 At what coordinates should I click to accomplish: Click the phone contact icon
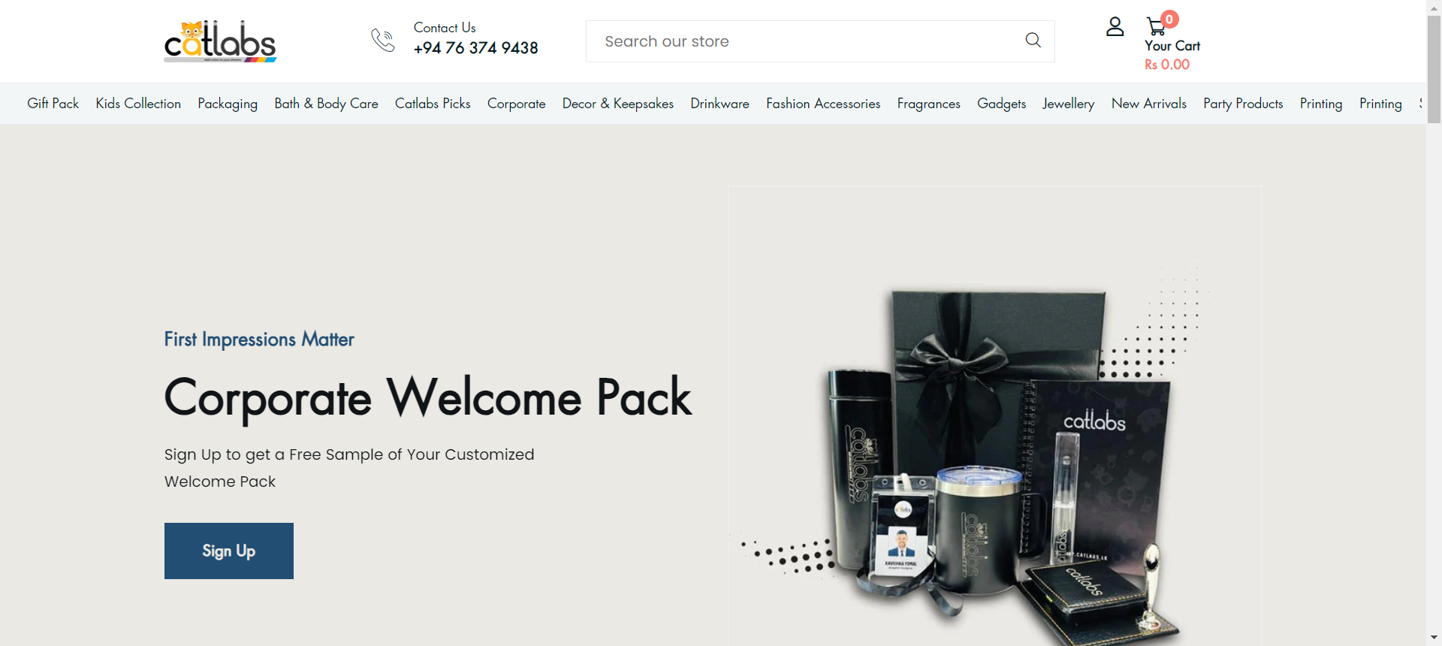click(383, 40)
